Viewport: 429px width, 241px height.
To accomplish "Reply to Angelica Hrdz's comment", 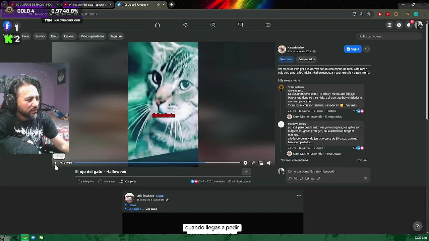I will [x=319, y=111].
